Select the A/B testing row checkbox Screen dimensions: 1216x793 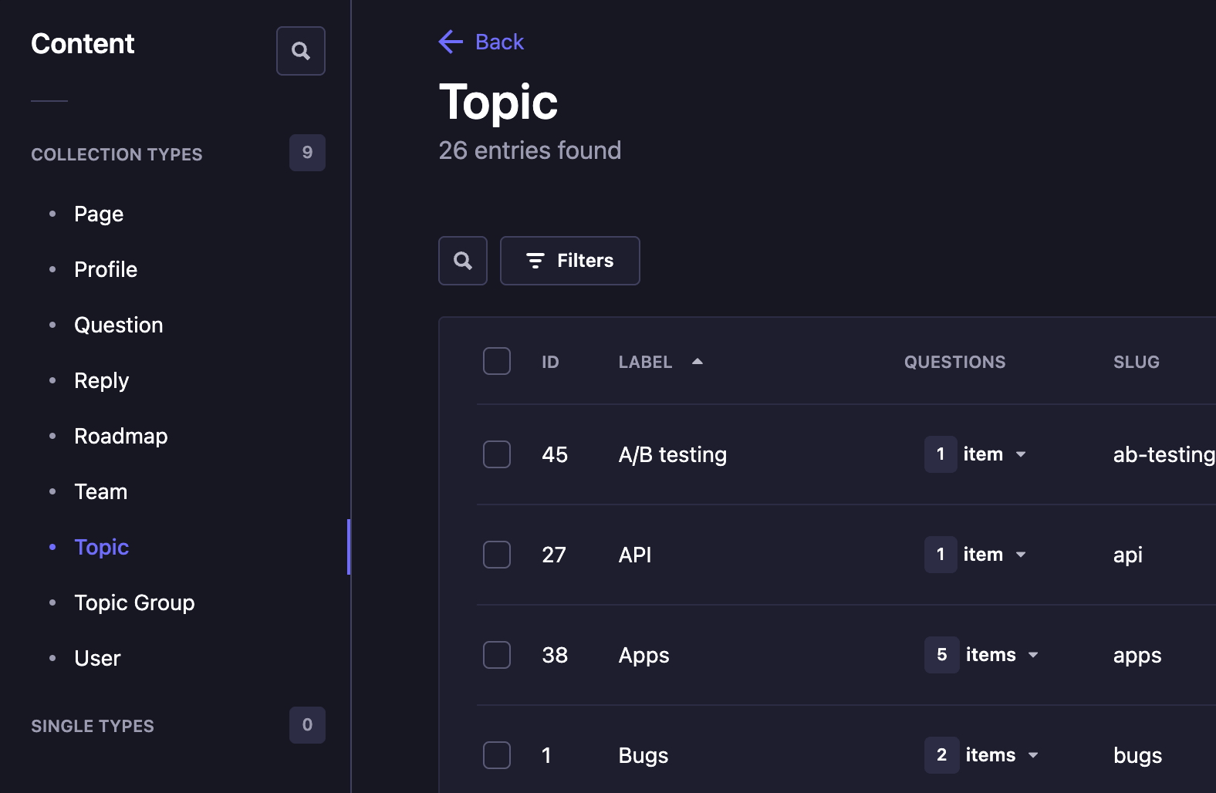pos(497,454)
